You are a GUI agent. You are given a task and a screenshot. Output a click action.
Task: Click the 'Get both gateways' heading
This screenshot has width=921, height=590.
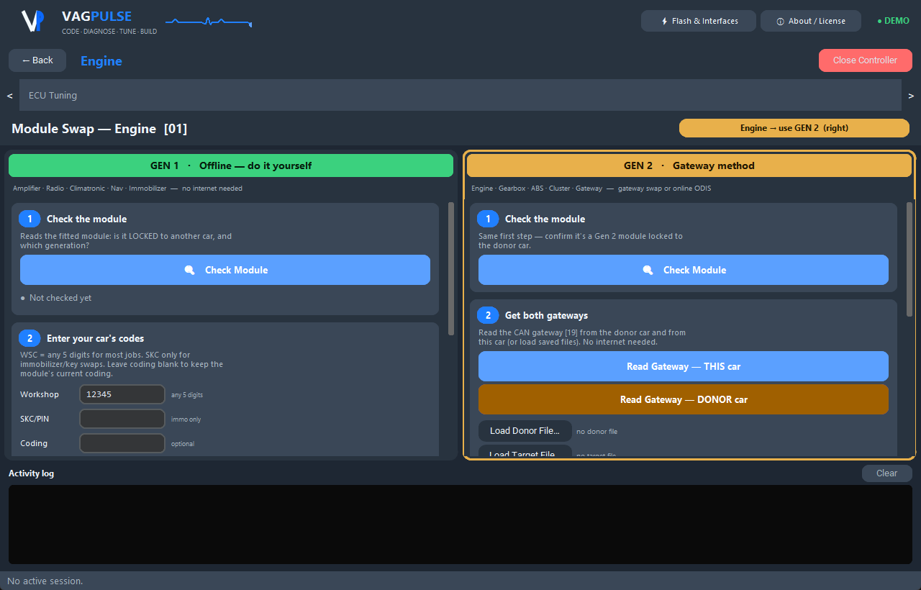546,315
